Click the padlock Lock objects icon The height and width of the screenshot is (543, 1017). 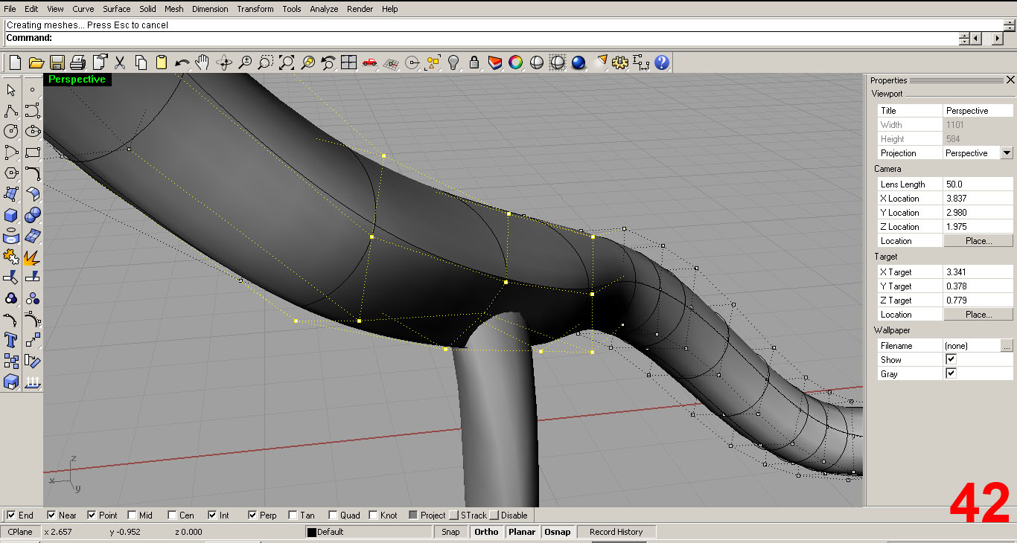pyautogui.click(x=474, y=62)
